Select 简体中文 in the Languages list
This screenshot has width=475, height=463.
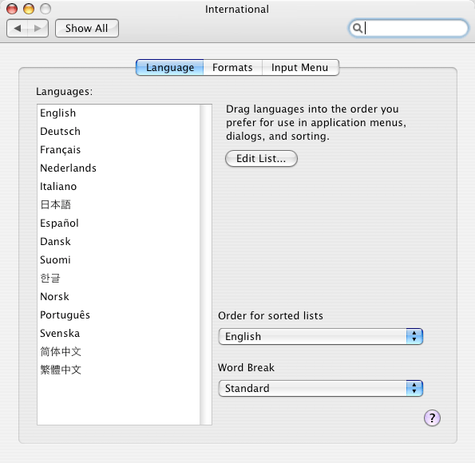tap(118, 352)
